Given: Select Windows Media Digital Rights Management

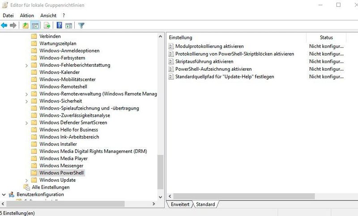Looking at the screenshot, I should [x=93, y=151].
